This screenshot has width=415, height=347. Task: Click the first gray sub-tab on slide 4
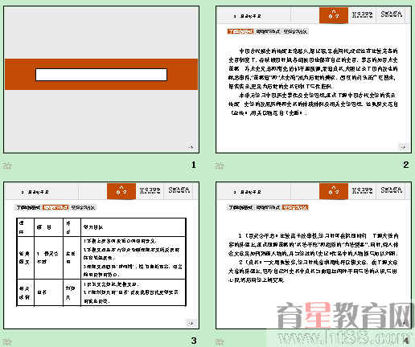pyautogui.click(x=240, y=207)
